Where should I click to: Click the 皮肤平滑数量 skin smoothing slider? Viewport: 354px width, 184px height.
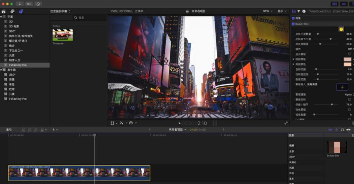click(x=326, y=34)
